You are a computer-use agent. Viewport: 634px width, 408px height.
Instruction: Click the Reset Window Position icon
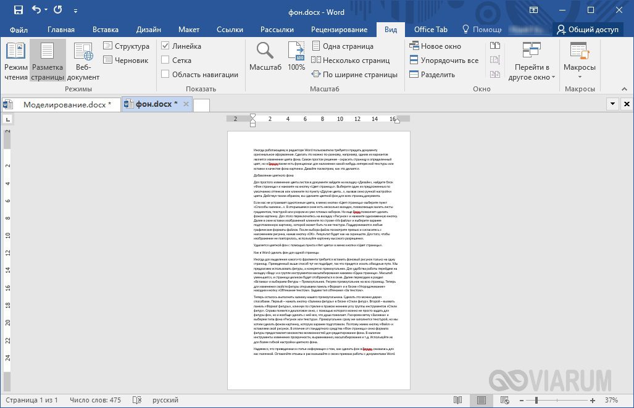495,74
